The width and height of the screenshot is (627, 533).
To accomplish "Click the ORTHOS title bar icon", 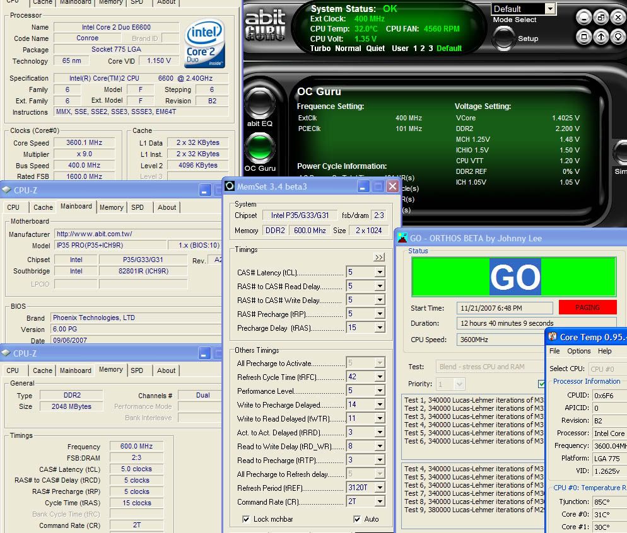I will click(x=402, y=238).
